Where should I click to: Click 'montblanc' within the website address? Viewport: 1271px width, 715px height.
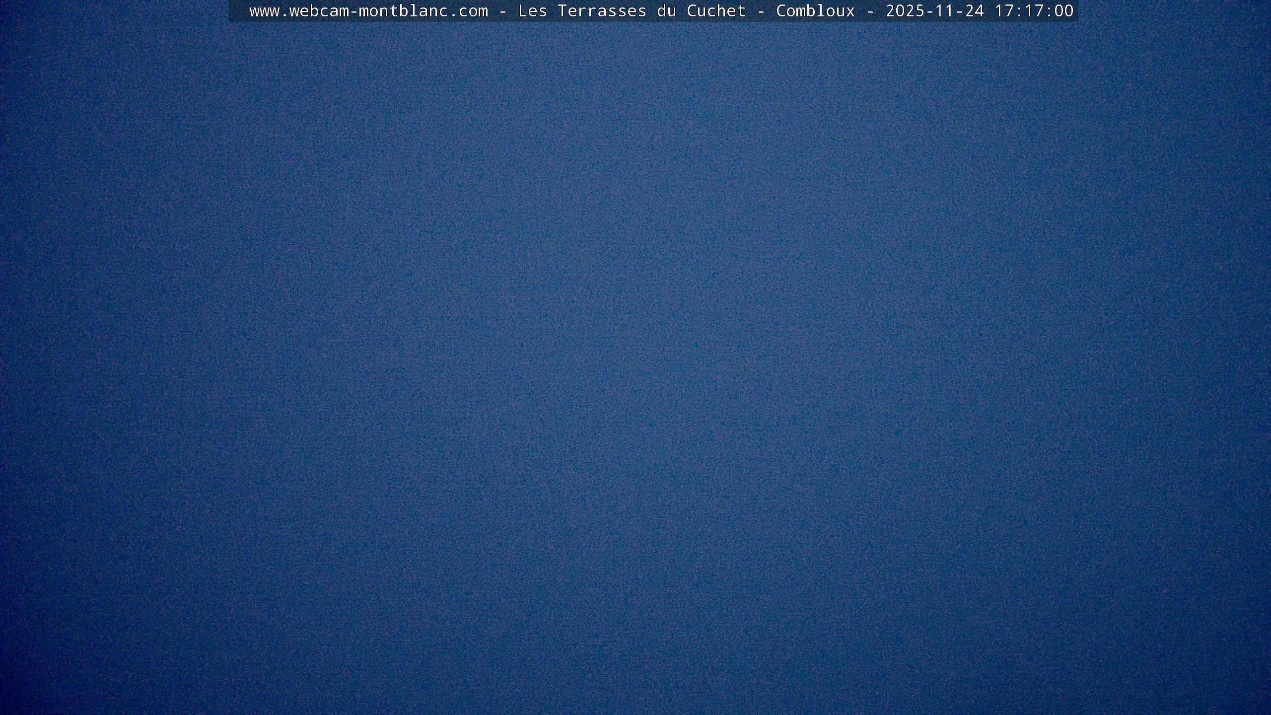click(x=403, y=11)
